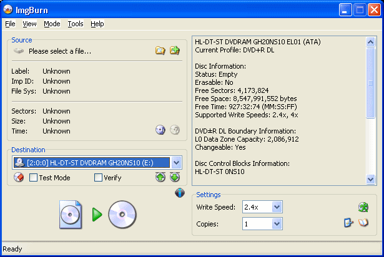Click the 'Supported Write Speeds: 2.4x, 4x' line
The width and height of the screenshot is (384, 257).
pos(247,115)
